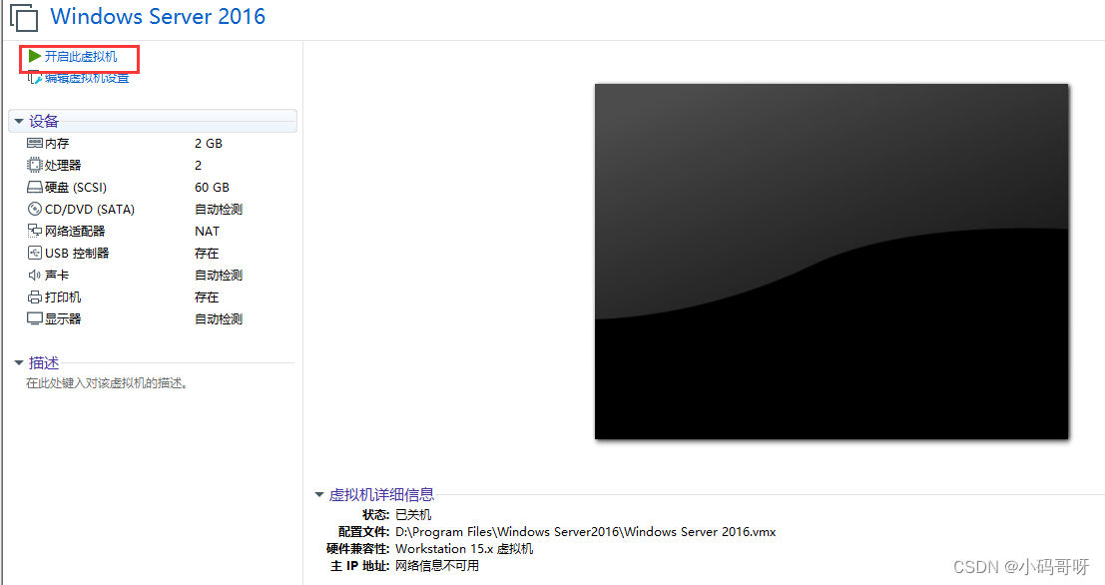Click 网络信息不可用 IP address value
Screen dimensions: 1105x585
tap(437, 566)
